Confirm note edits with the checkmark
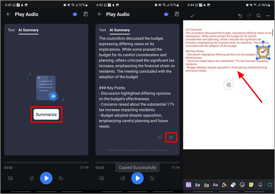Viewport: 275px width, 194px height. click(192, 15)
